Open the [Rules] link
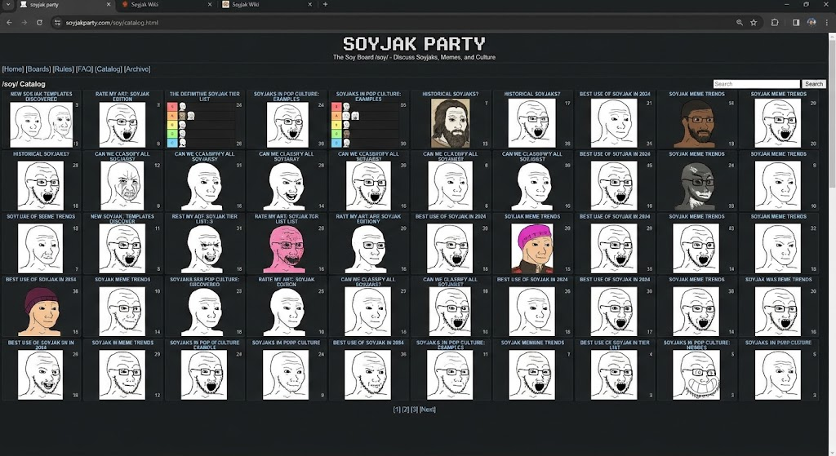The width and height of the screenshot is (836, 456). tap(63, 69)
